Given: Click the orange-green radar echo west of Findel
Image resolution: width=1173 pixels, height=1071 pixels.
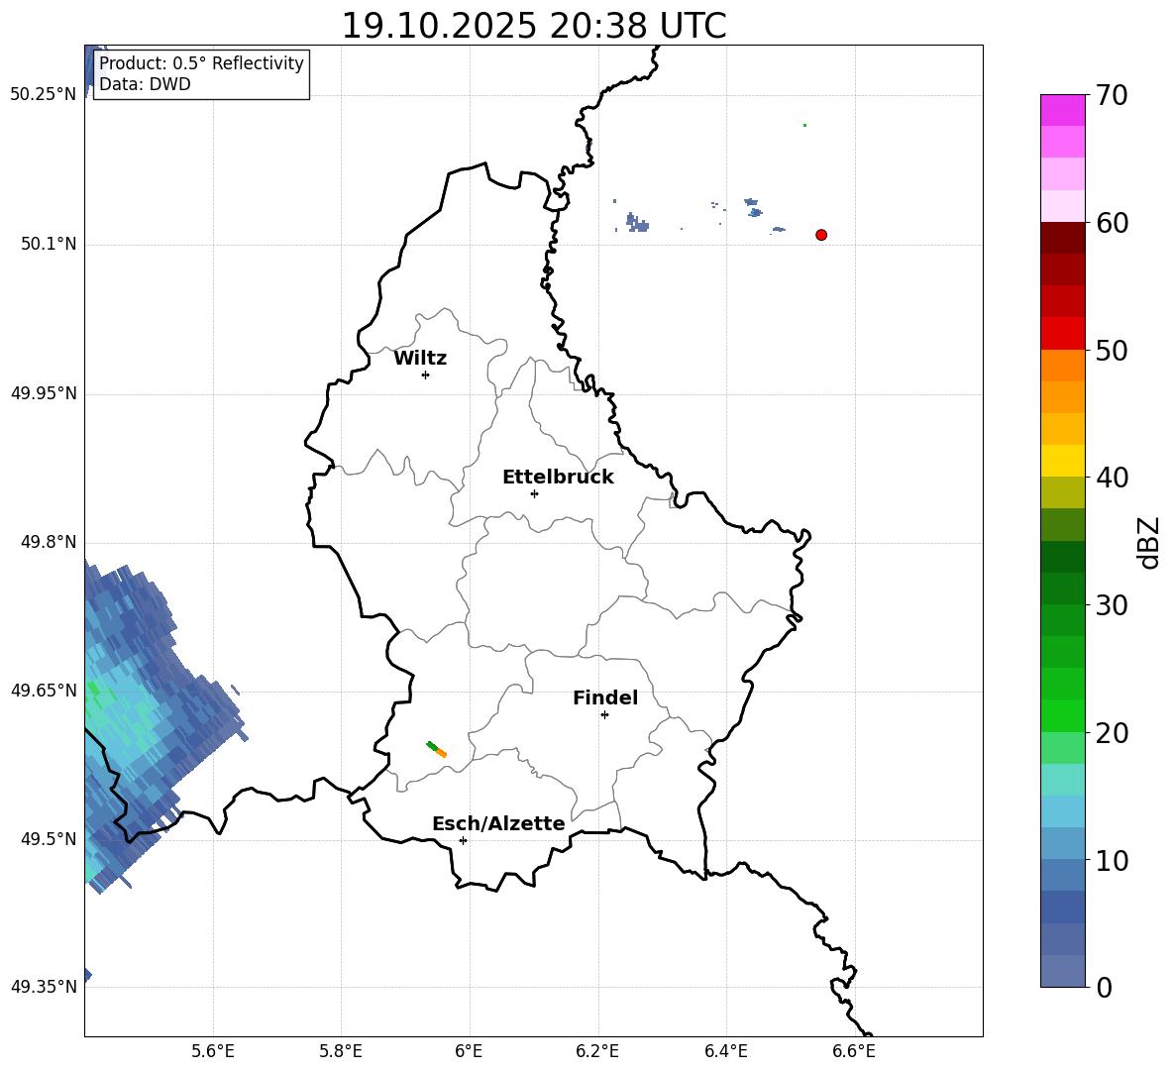Looking at the screenshot, I should (437, 749).
